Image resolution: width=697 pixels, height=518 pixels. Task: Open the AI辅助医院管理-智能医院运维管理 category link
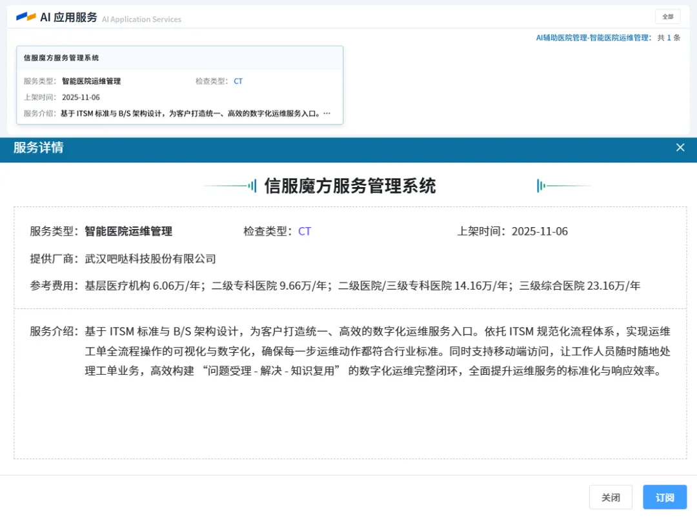pos(592,38)
